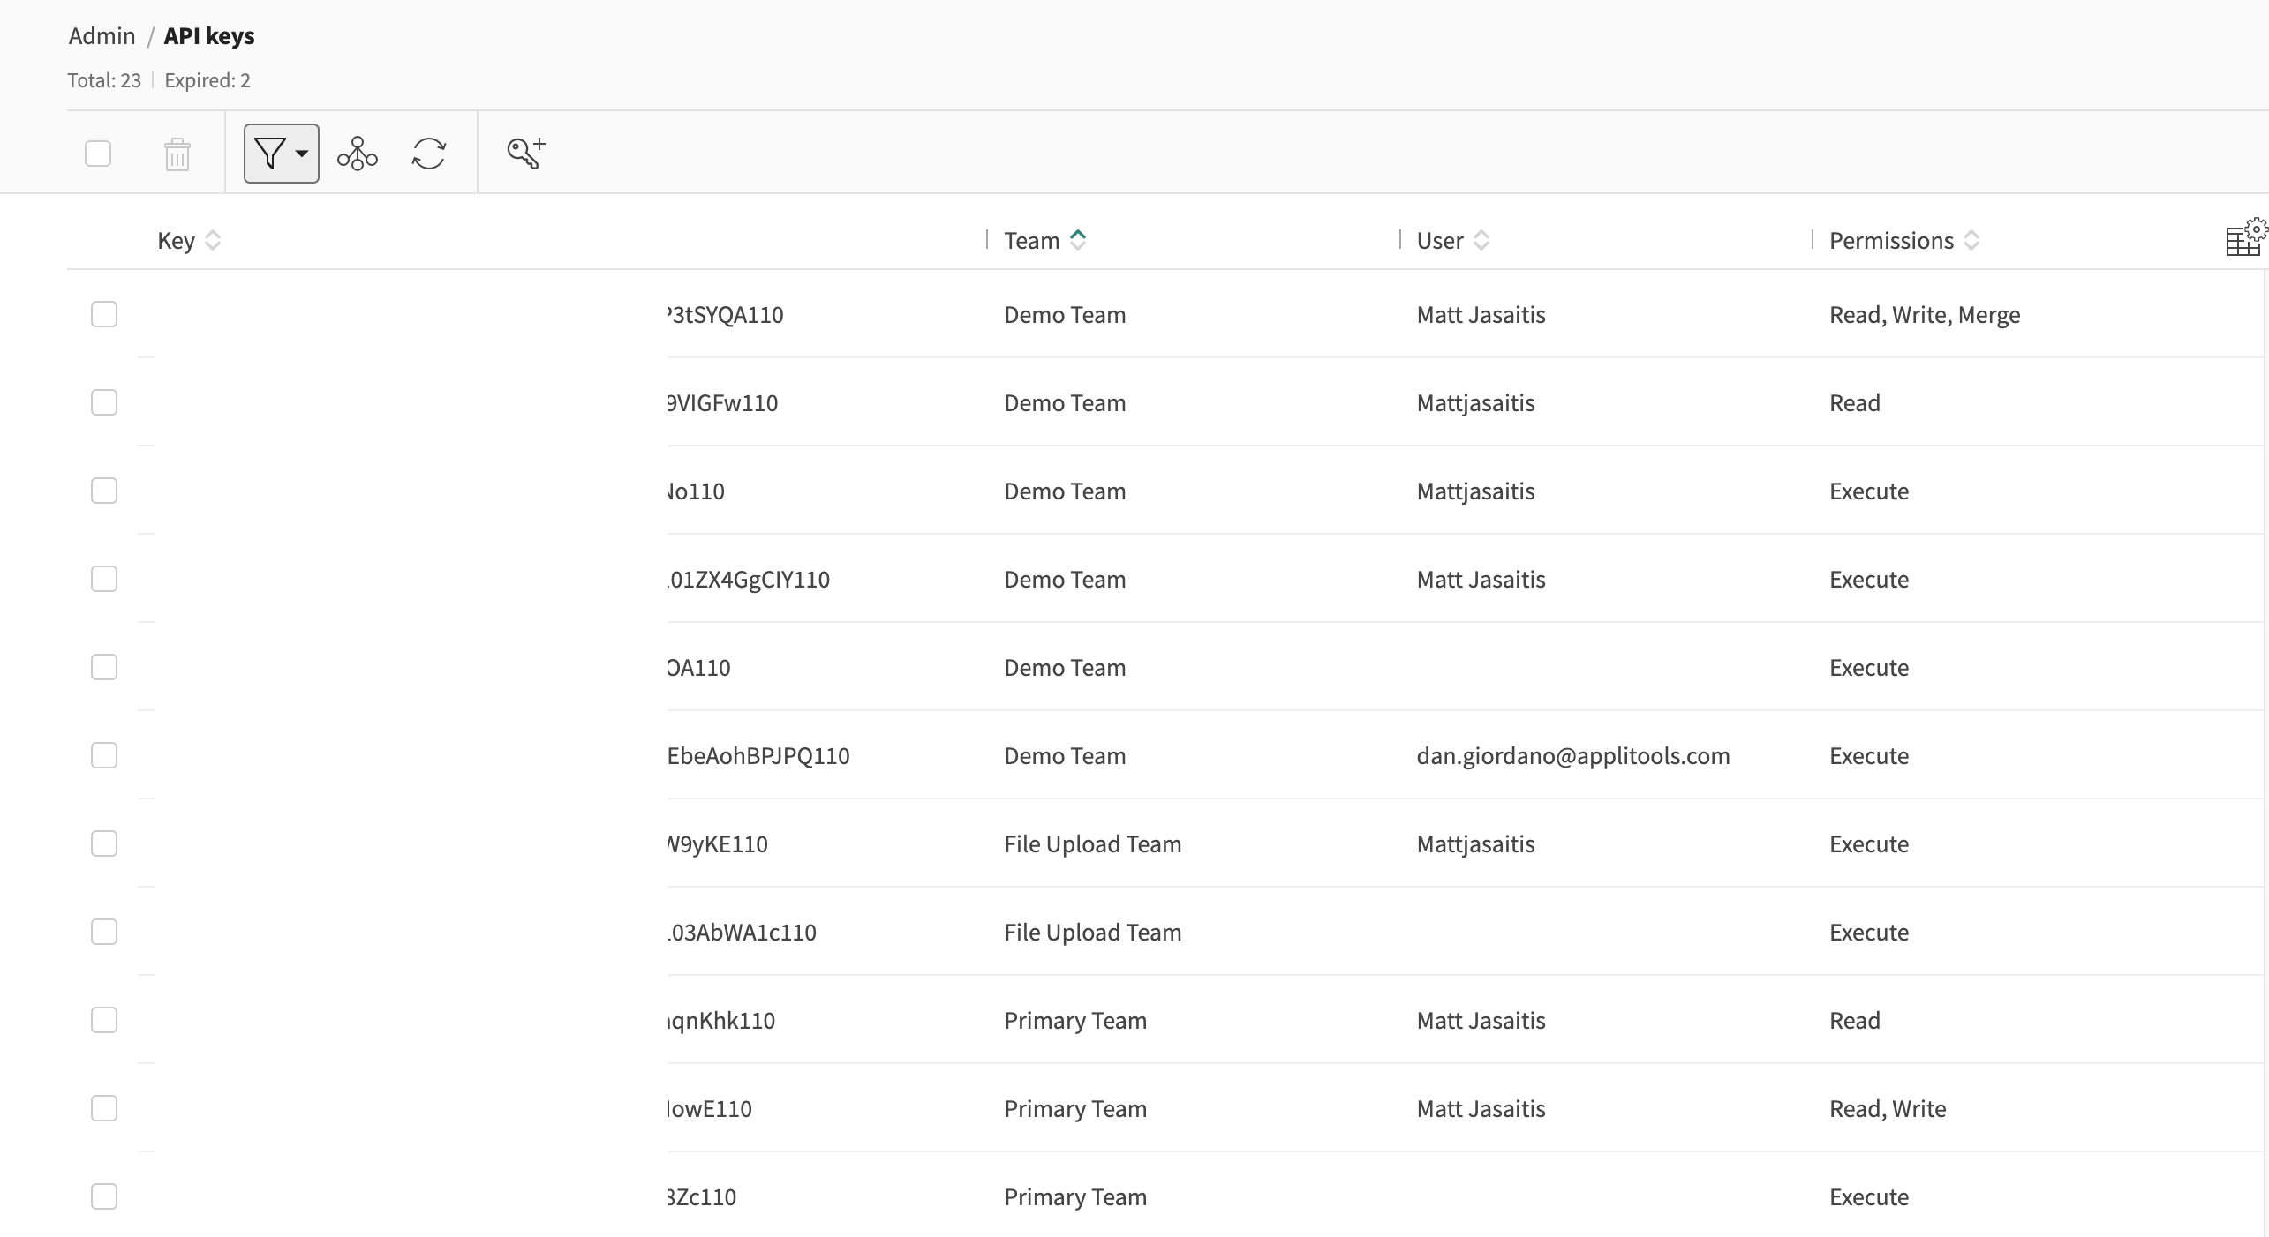The width and height of the screenshot is (2269, 1237).
Task: Click the group-by team hierarchy icon
Action: [358, 154]
